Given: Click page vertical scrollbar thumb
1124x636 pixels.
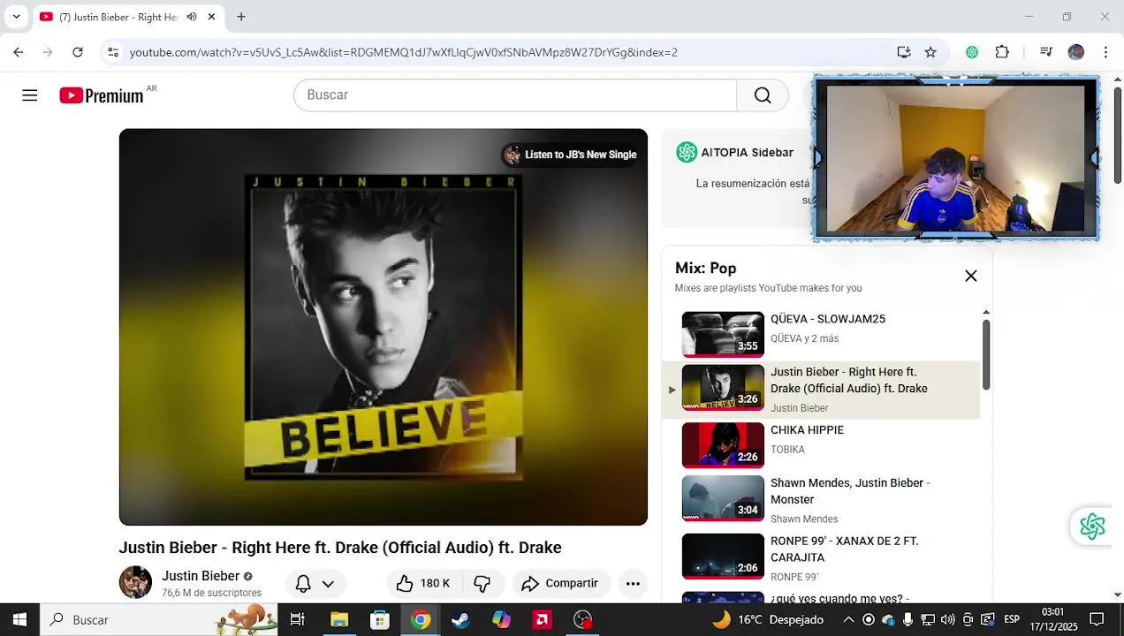Looking at the screenshot, I should [x=1117, y=137].
